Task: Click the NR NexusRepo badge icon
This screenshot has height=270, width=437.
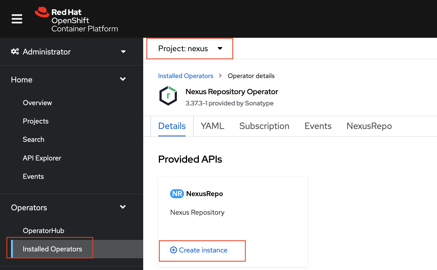Action: click(177, 194)
